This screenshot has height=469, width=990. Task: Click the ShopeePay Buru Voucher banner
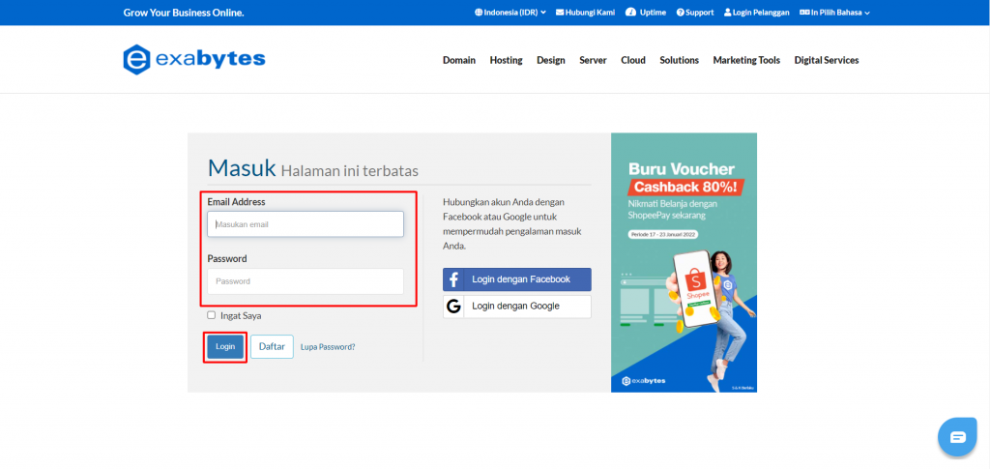click(x=684, y=263)
